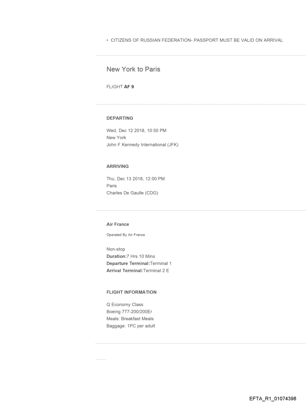Click the "Operated By Air France" line
Screen dimensions: 306x402
point(126,235)
